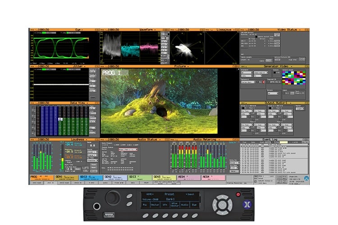
Task: Click the physical key below the Pic softkey
Action: click(x=146, y=216)
